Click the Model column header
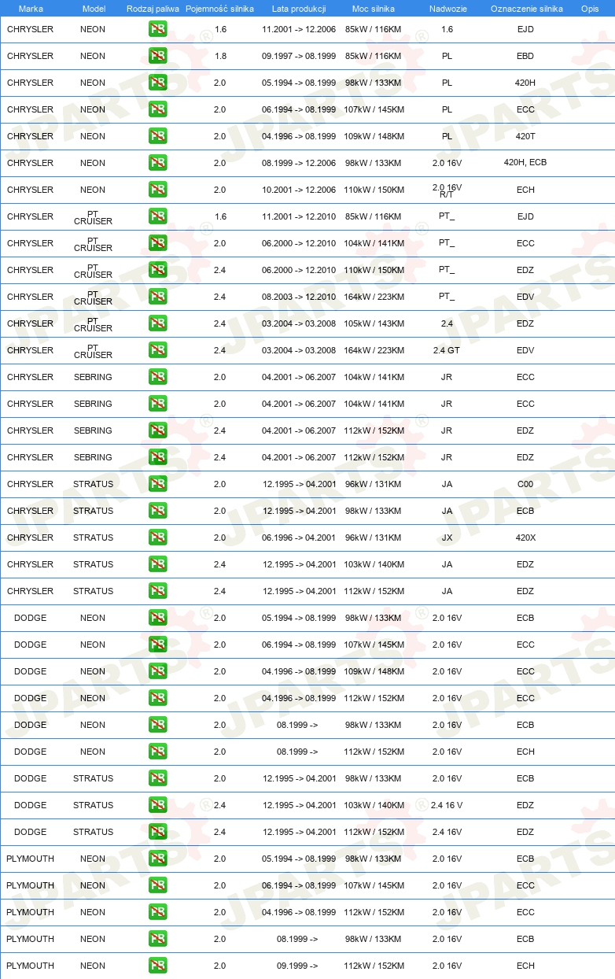The image size is (615, 979). pyautogui.click(x=94, y=9)
